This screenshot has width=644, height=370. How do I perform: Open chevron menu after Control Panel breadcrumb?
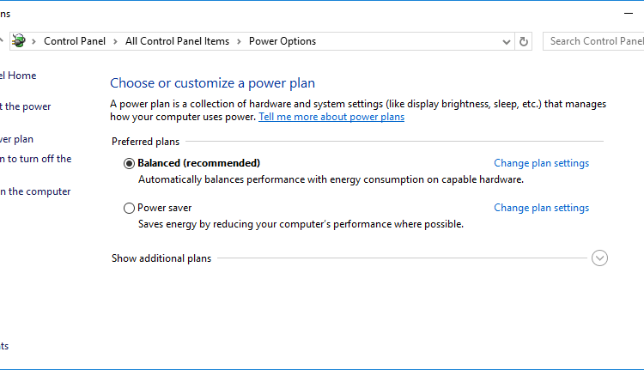[118, 41]
